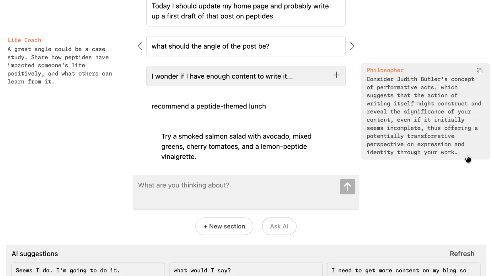The image size is (492, 276).
Task: Add a section with + New section
Action: pyautogui.click(x=224, y=226)
